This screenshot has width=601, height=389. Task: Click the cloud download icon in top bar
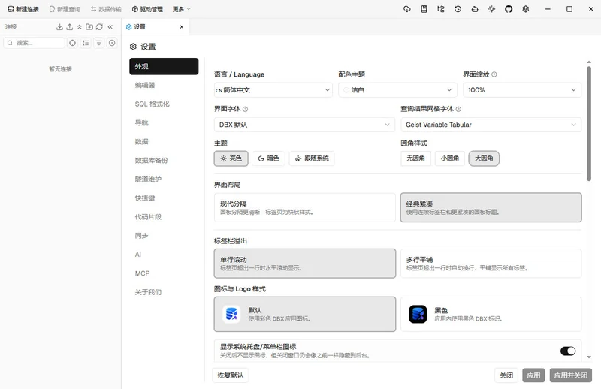click(407, 9)
